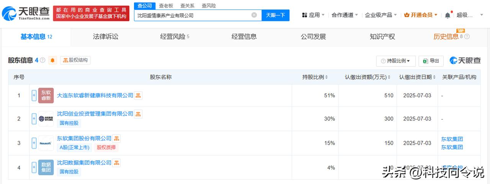Click the Neusoft logo thumbnail in row 3
The height and width of the screenshot is (184, 490).
[46, 143]
